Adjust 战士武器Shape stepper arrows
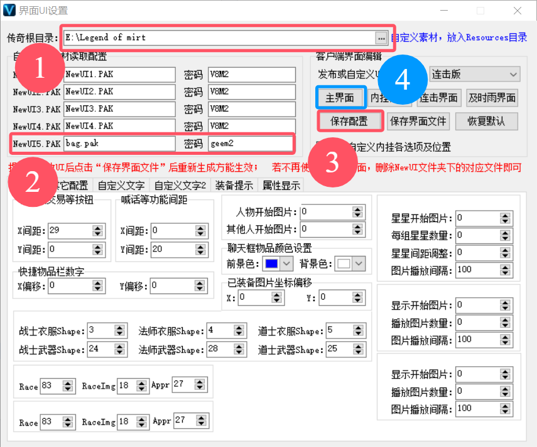This screenshot has height=447, width=537. (119, 349)
